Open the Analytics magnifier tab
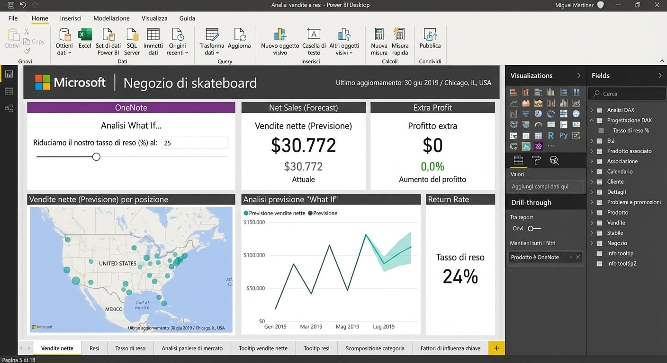The height and width of the screenshot is (363, 667). [554, 161]
